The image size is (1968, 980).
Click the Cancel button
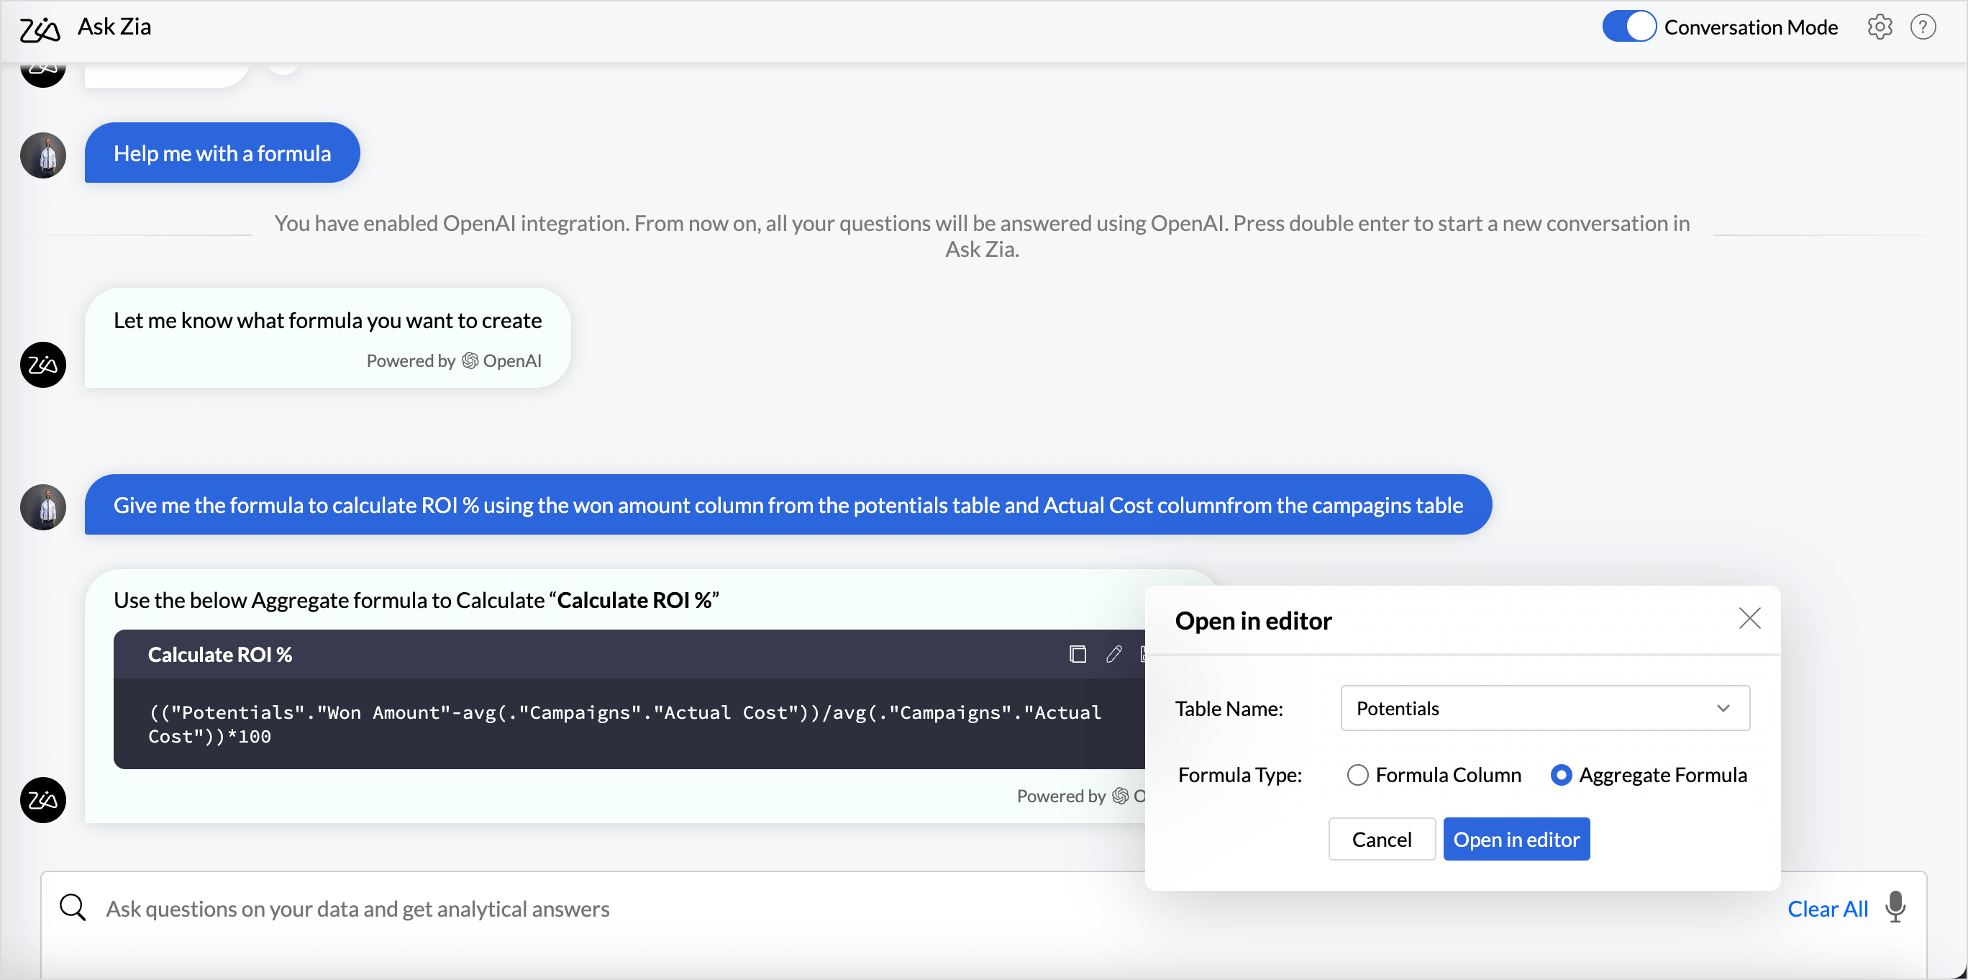1381,840
